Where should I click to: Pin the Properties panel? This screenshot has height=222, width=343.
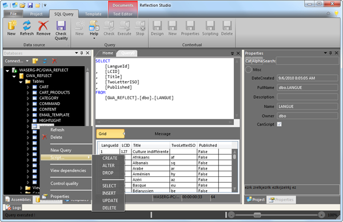pyautogui.click(x=330, y=53)
